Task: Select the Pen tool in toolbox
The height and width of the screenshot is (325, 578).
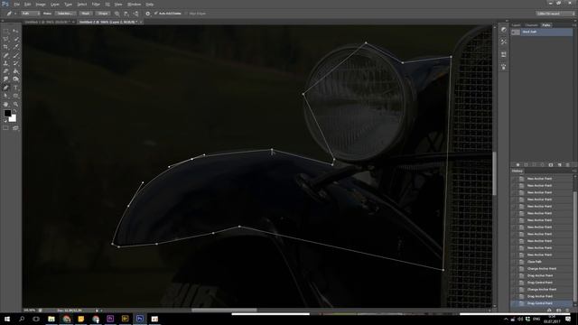Action: [x=5, y=88]
